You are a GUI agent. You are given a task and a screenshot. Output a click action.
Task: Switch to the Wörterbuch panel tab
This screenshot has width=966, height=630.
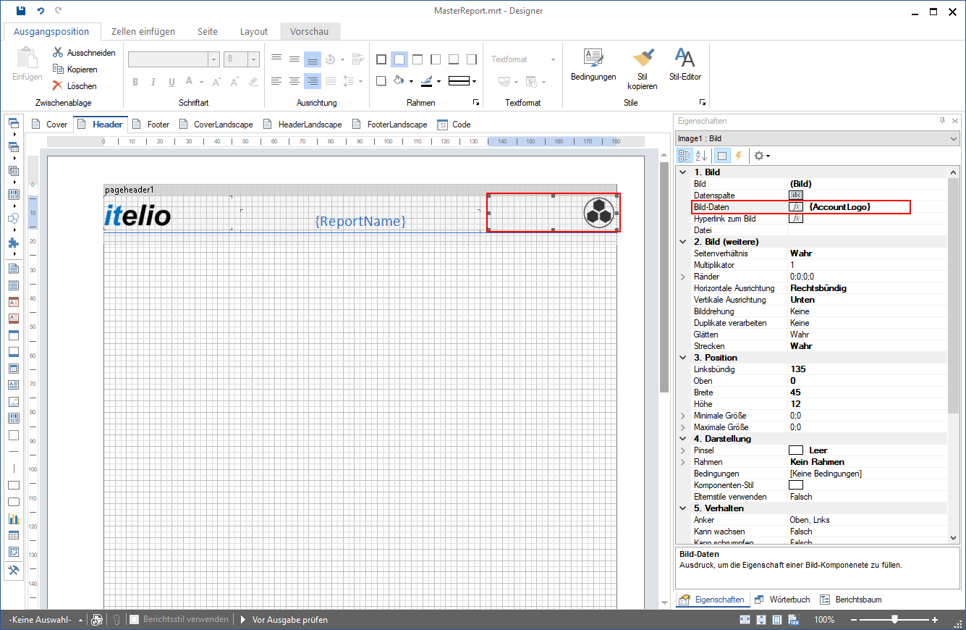(x=781, y=600)
